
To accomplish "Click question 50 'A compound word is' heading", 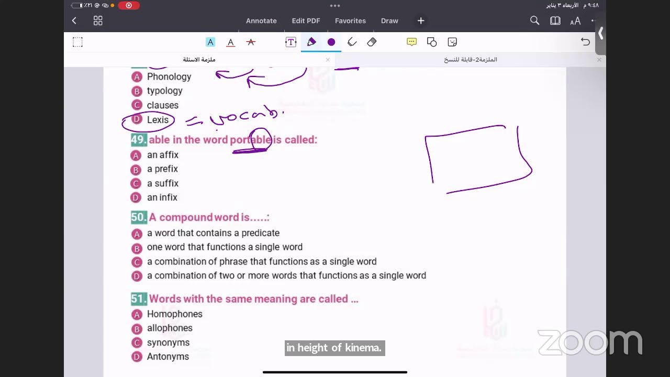I will 209,217.
